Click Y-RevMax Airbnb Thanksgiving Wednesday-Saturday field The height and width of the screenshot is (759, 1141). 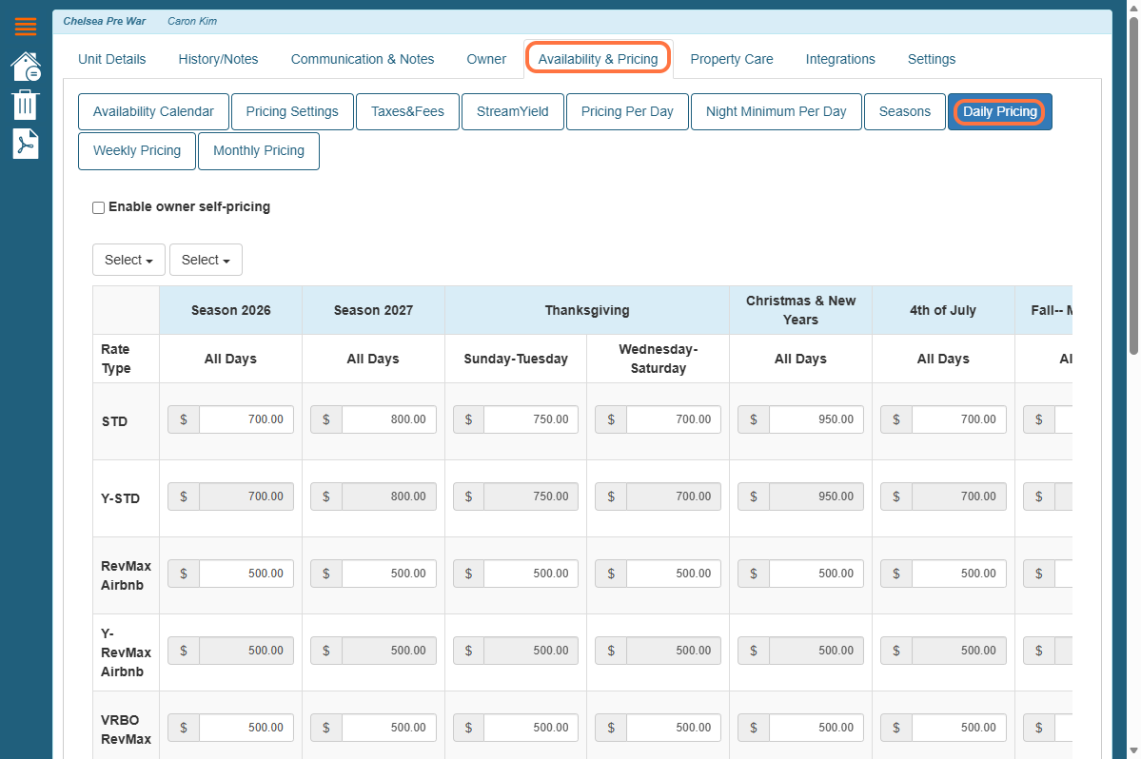(674, 651)
